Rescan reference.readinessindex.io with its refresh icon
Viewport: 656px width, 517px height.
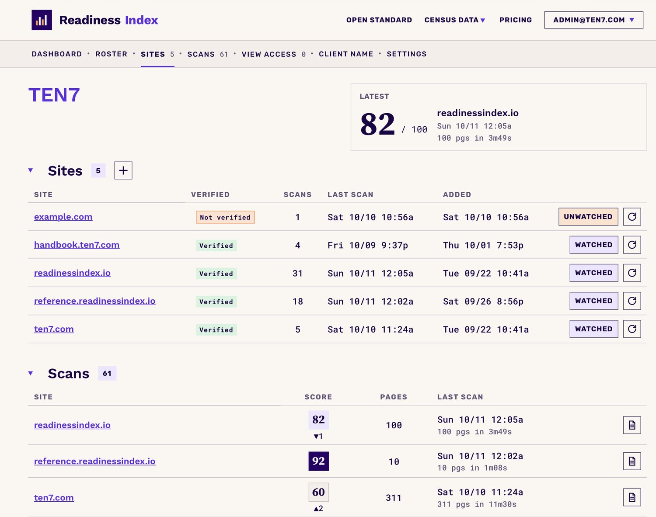coord(632,301)
